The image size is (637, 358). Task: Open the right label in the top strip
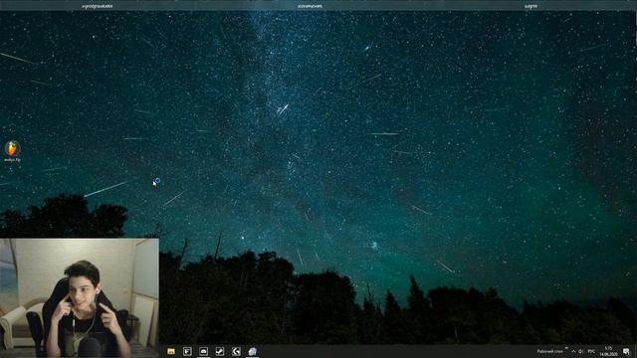531,6
